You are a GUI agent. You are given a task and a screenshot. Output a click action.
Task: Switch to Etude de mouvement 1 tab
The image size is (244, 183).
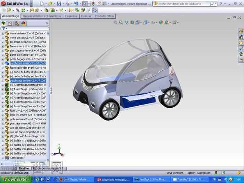49,169
